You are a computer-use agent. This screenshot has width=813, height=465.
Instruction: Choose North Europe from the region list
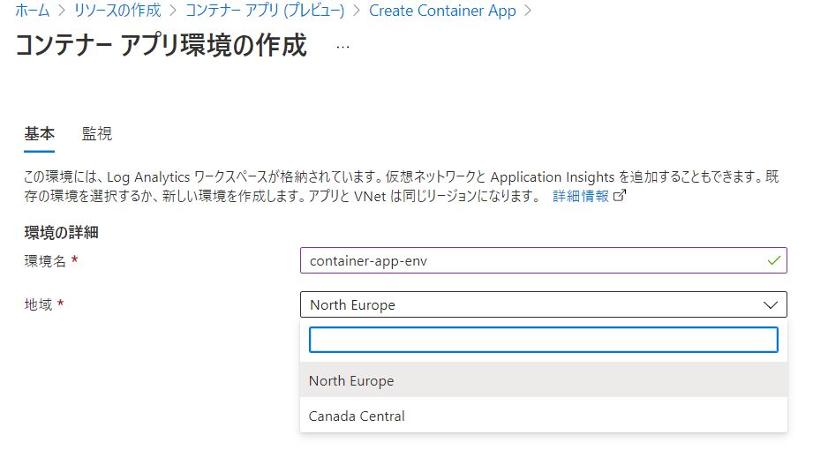(544, 380)
